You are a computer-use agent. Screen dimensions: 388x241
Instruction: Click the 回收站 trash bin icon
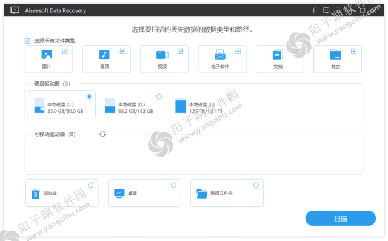pyautogui.click(x=35, y=194)
